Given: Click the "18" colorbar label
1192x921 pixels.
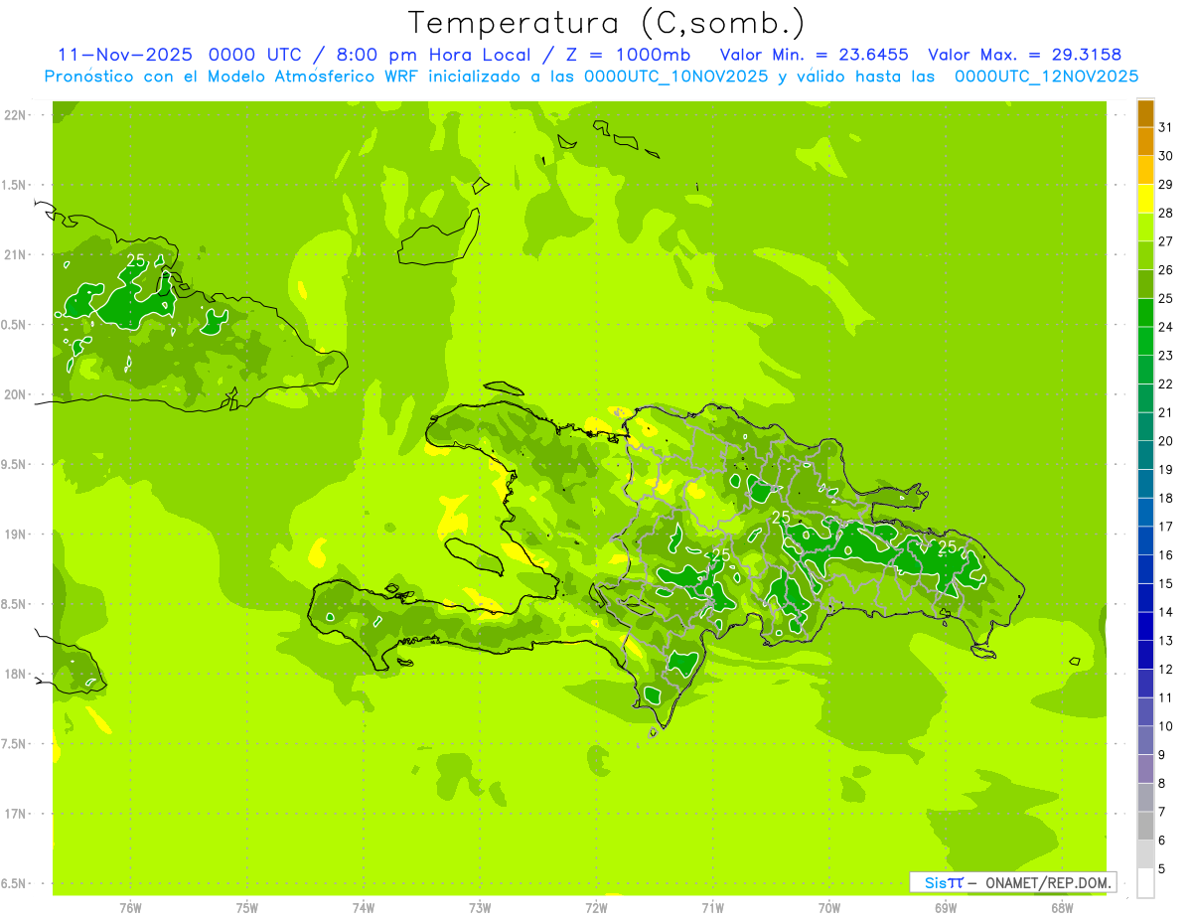Looking at the screenshot, I should click(x=1166, y=499).
